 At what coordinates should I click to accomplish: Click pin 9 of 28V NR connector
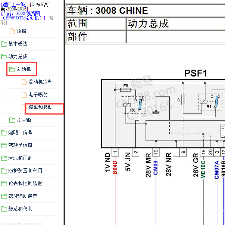pos(183,152)
